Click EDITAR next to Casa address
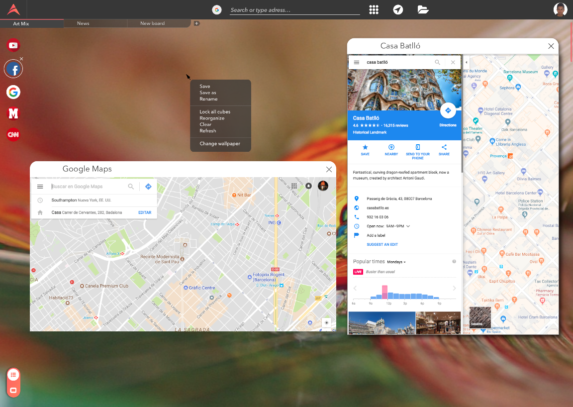 coord(145,212)
